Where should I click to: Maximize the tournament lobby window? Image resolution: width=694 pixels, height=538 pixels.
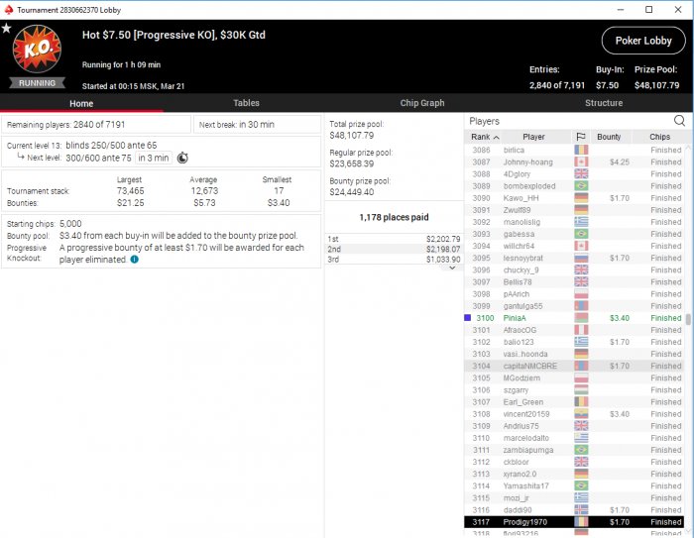(x=648, y=9)
